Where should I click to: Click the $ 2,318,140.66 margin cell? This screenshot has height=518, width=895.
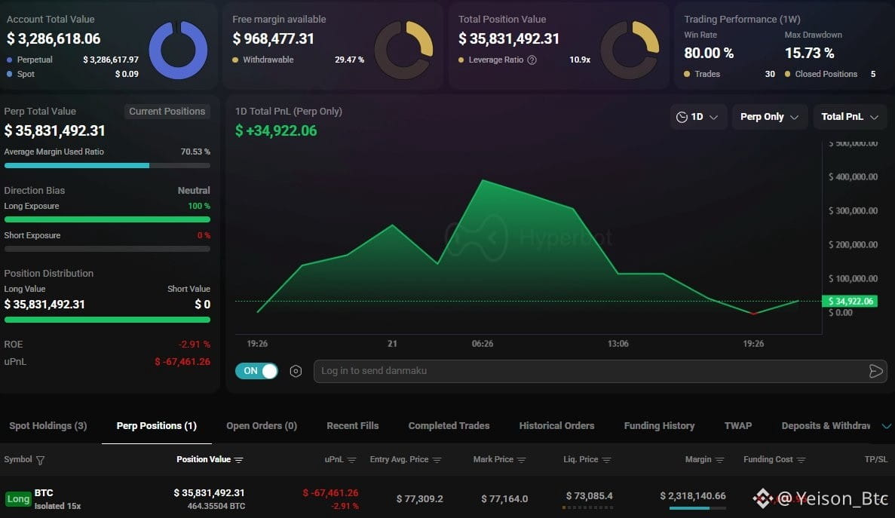[693, 495]
